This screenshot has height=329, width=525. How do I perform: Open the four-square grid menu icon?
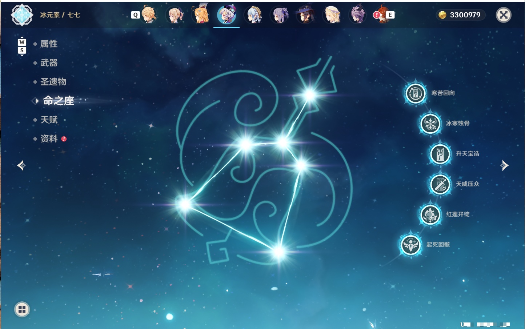tap(22, 309)
